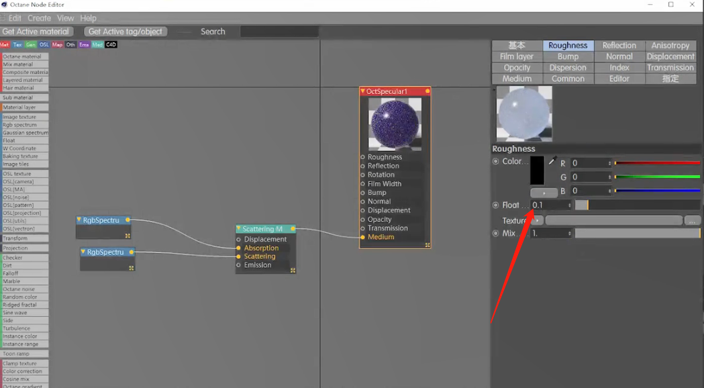Click the Scattering M node output dot
This screenshot has width=704, height=388.
[293, 229]
